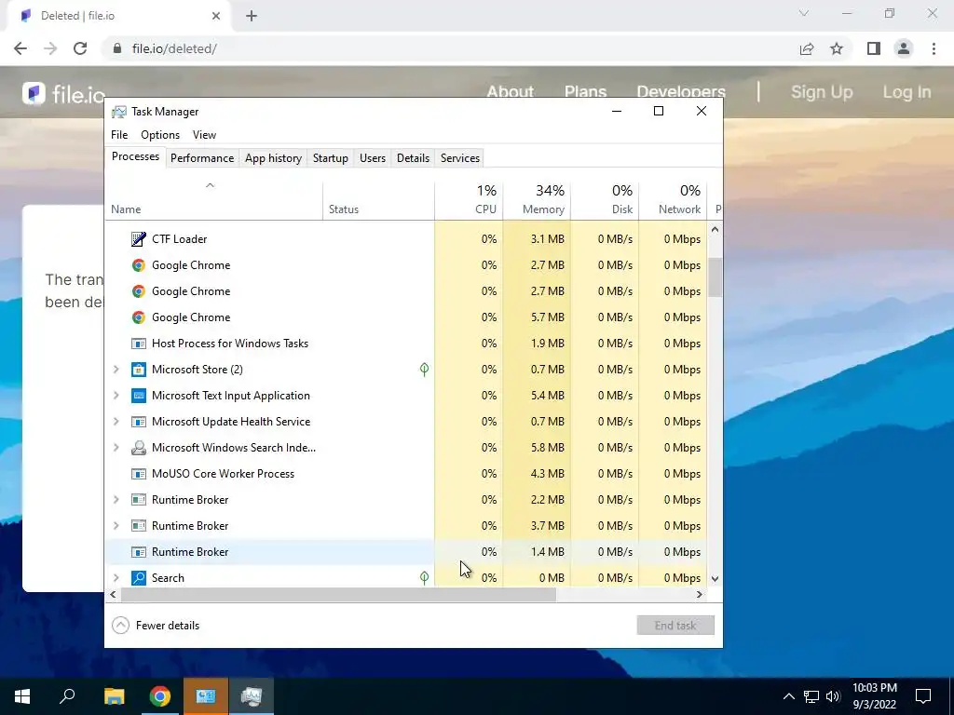Screen dimensions: 954x715
Task: Switch to the Services tab
Action: tap(460, 158)
